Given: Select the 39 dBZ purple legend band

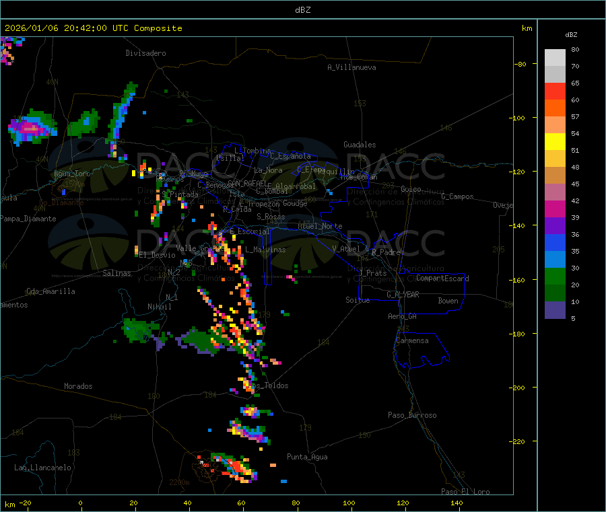Looking at the screenshot, I should coord(555,226).
